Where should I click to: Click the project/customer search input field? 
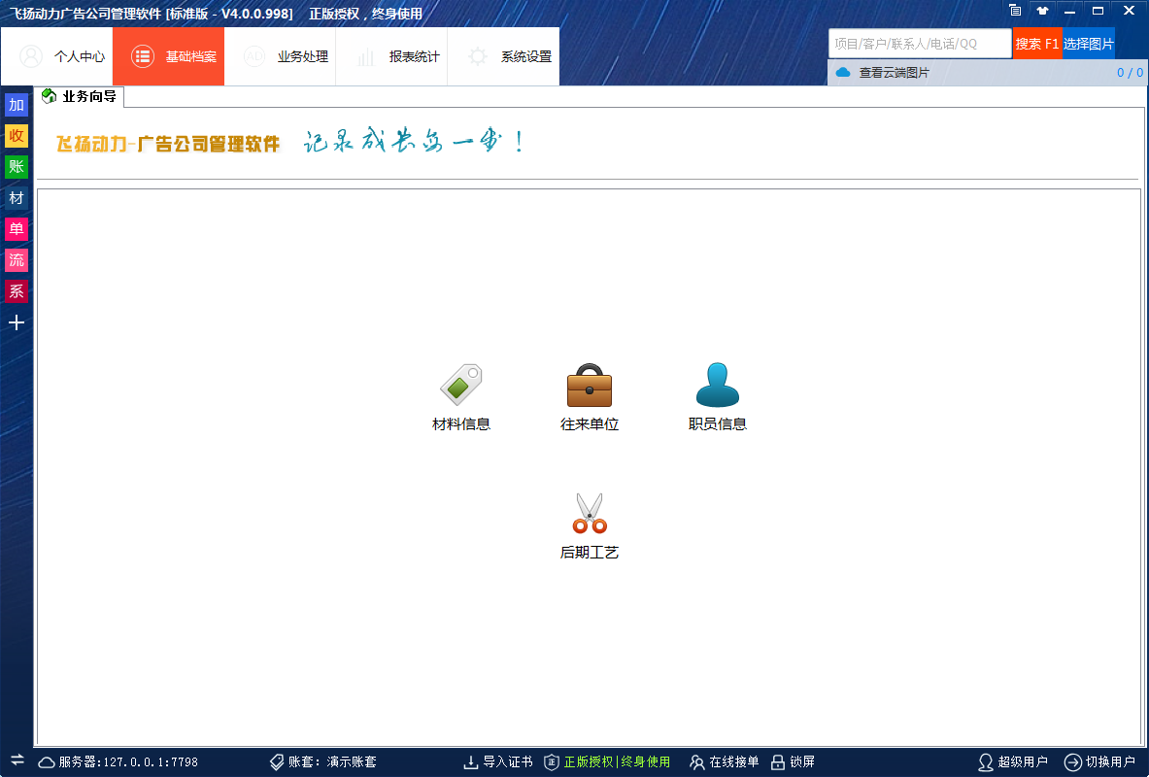click(919, 44)
